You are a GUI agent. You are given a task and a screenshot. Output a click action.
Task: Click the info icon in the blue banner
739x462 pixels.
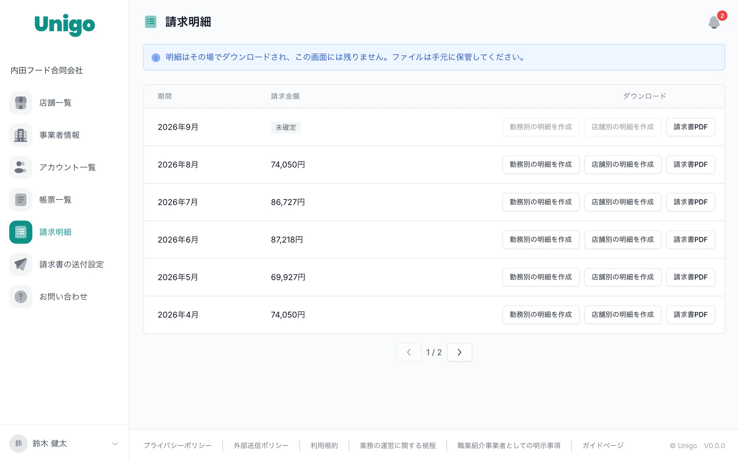coord(156,58)
